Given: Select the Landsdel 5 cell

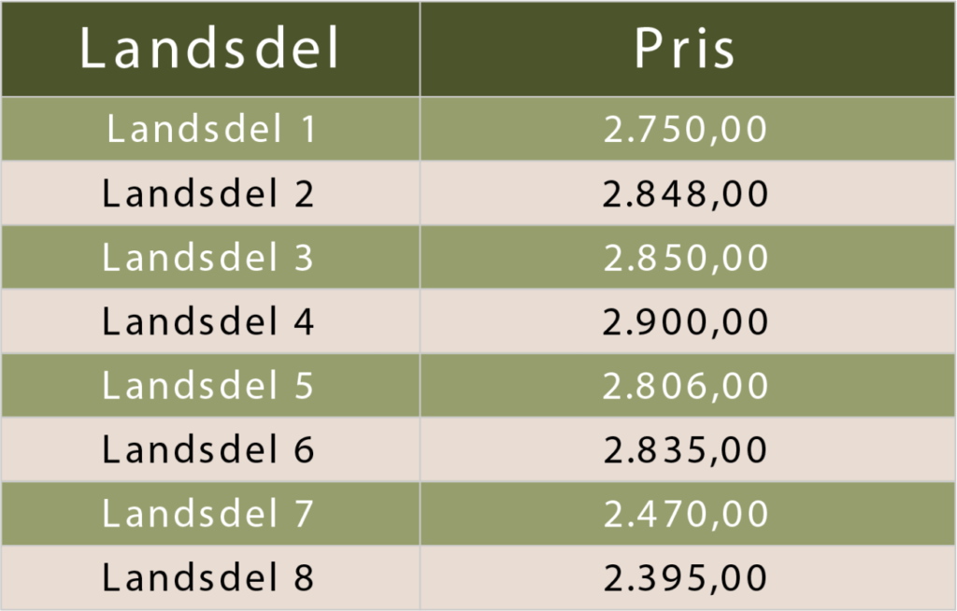Looking at the screenshot, I should (x=209, y=386).
